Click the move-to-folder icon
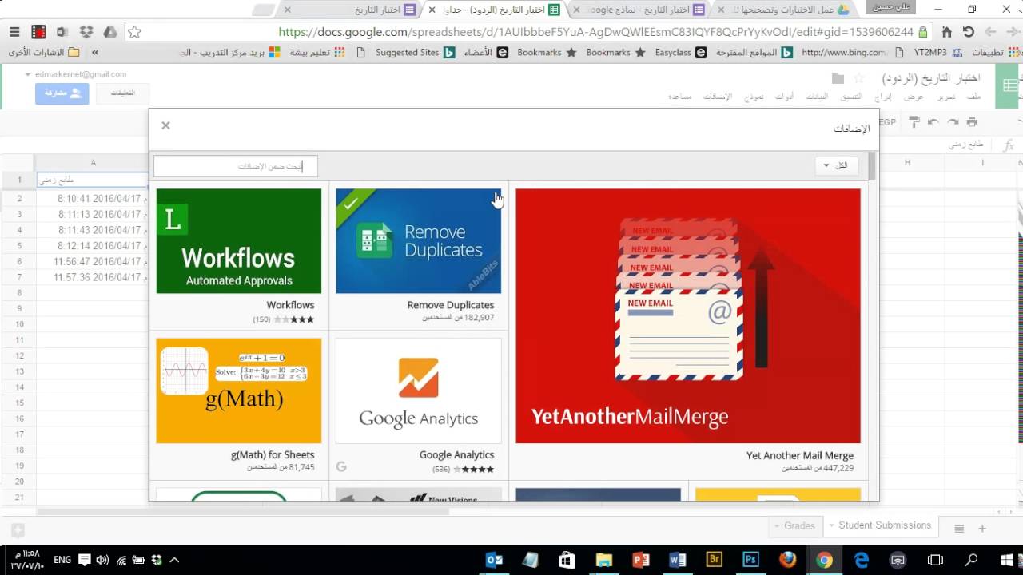This screenshot has height=575, width=1023. tap(838, 78)
